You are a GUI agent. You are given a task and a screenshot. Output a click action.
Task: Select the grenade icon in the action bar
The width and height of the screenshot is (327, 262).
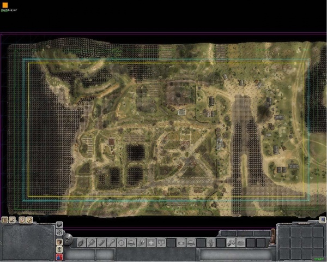pyautogui.click(x=82, y=243)
